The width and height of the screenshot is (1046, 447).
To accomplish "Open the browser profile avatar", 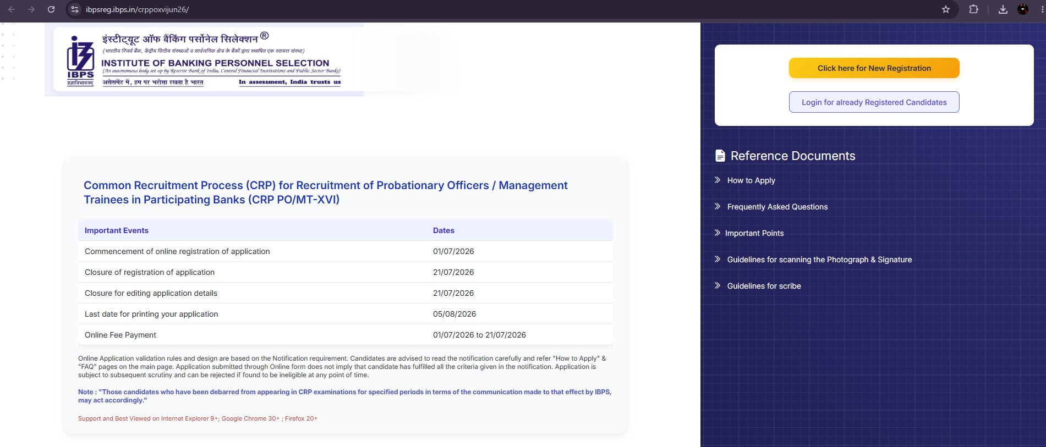I will click(x=1023, y=9).
